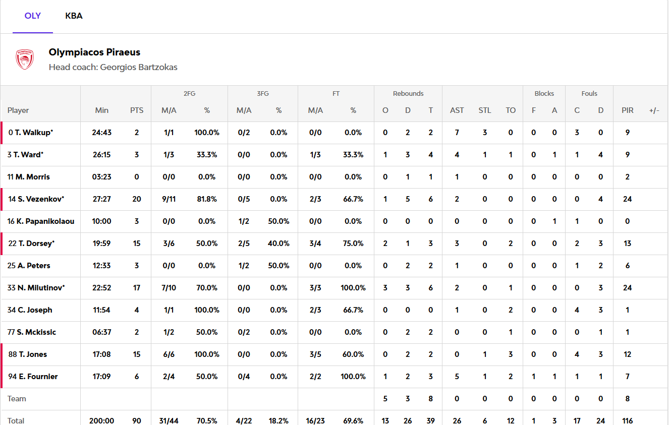
Task: Click the Olympiacos Piraeus club logo
Action: click(x=24, y=59)
